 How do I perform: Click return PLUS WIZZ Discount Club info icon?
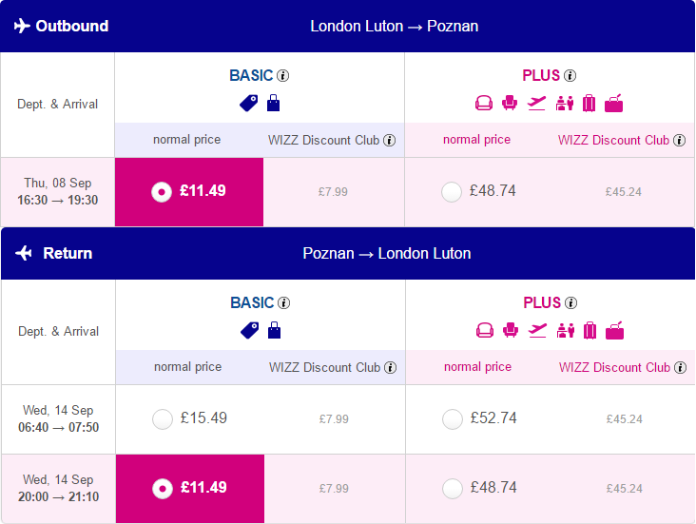(680, 368)
